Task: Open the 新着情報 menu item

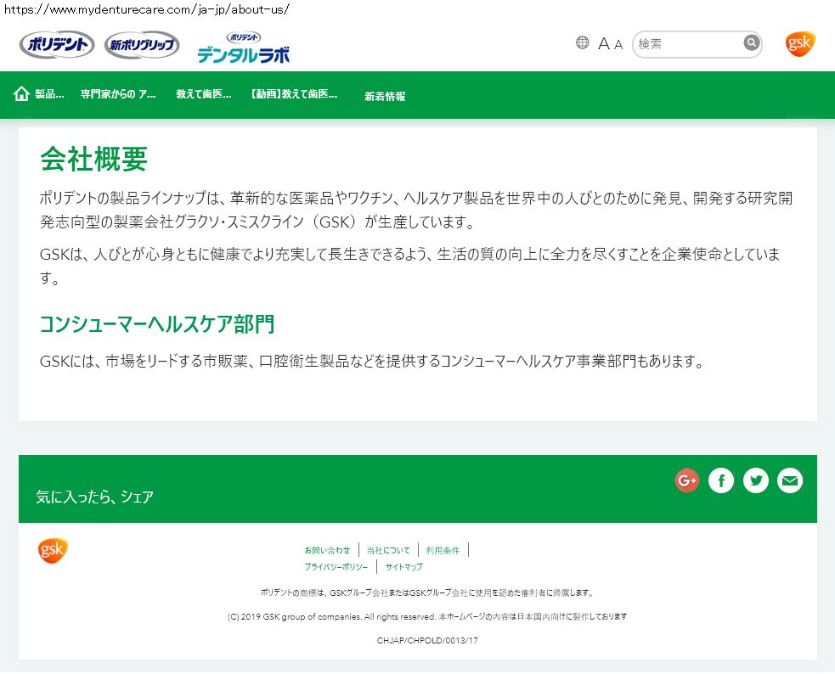Action: (x=385, y=96)
